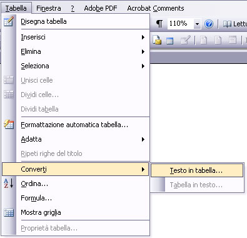Screen dimensions: 247x238
Task: Choose Formattazione automatica tabella...
Action: (x=75, y=125)
